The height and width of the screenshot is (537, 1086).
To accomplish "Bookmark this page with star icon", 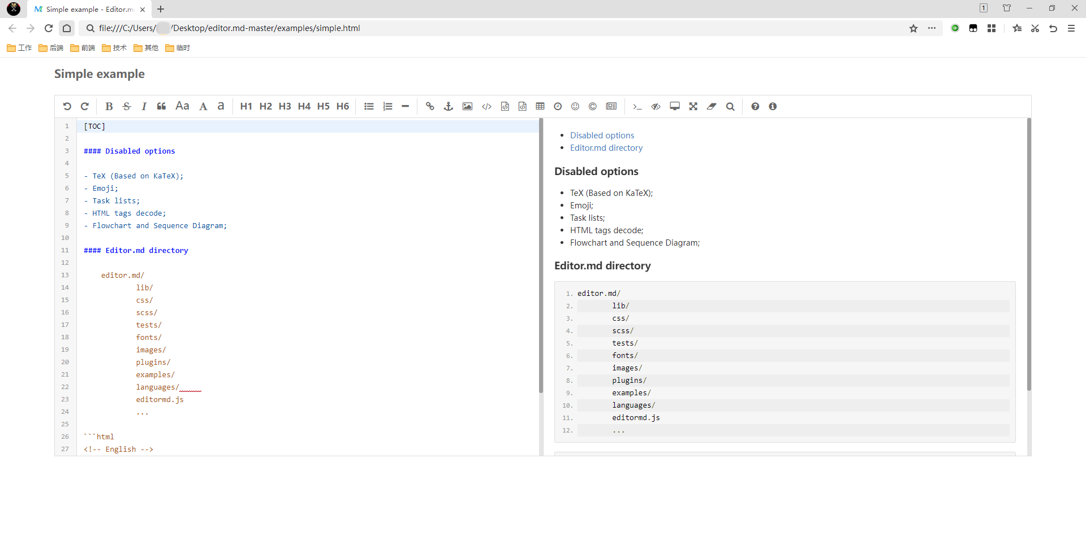I will [x=913, y=28].
